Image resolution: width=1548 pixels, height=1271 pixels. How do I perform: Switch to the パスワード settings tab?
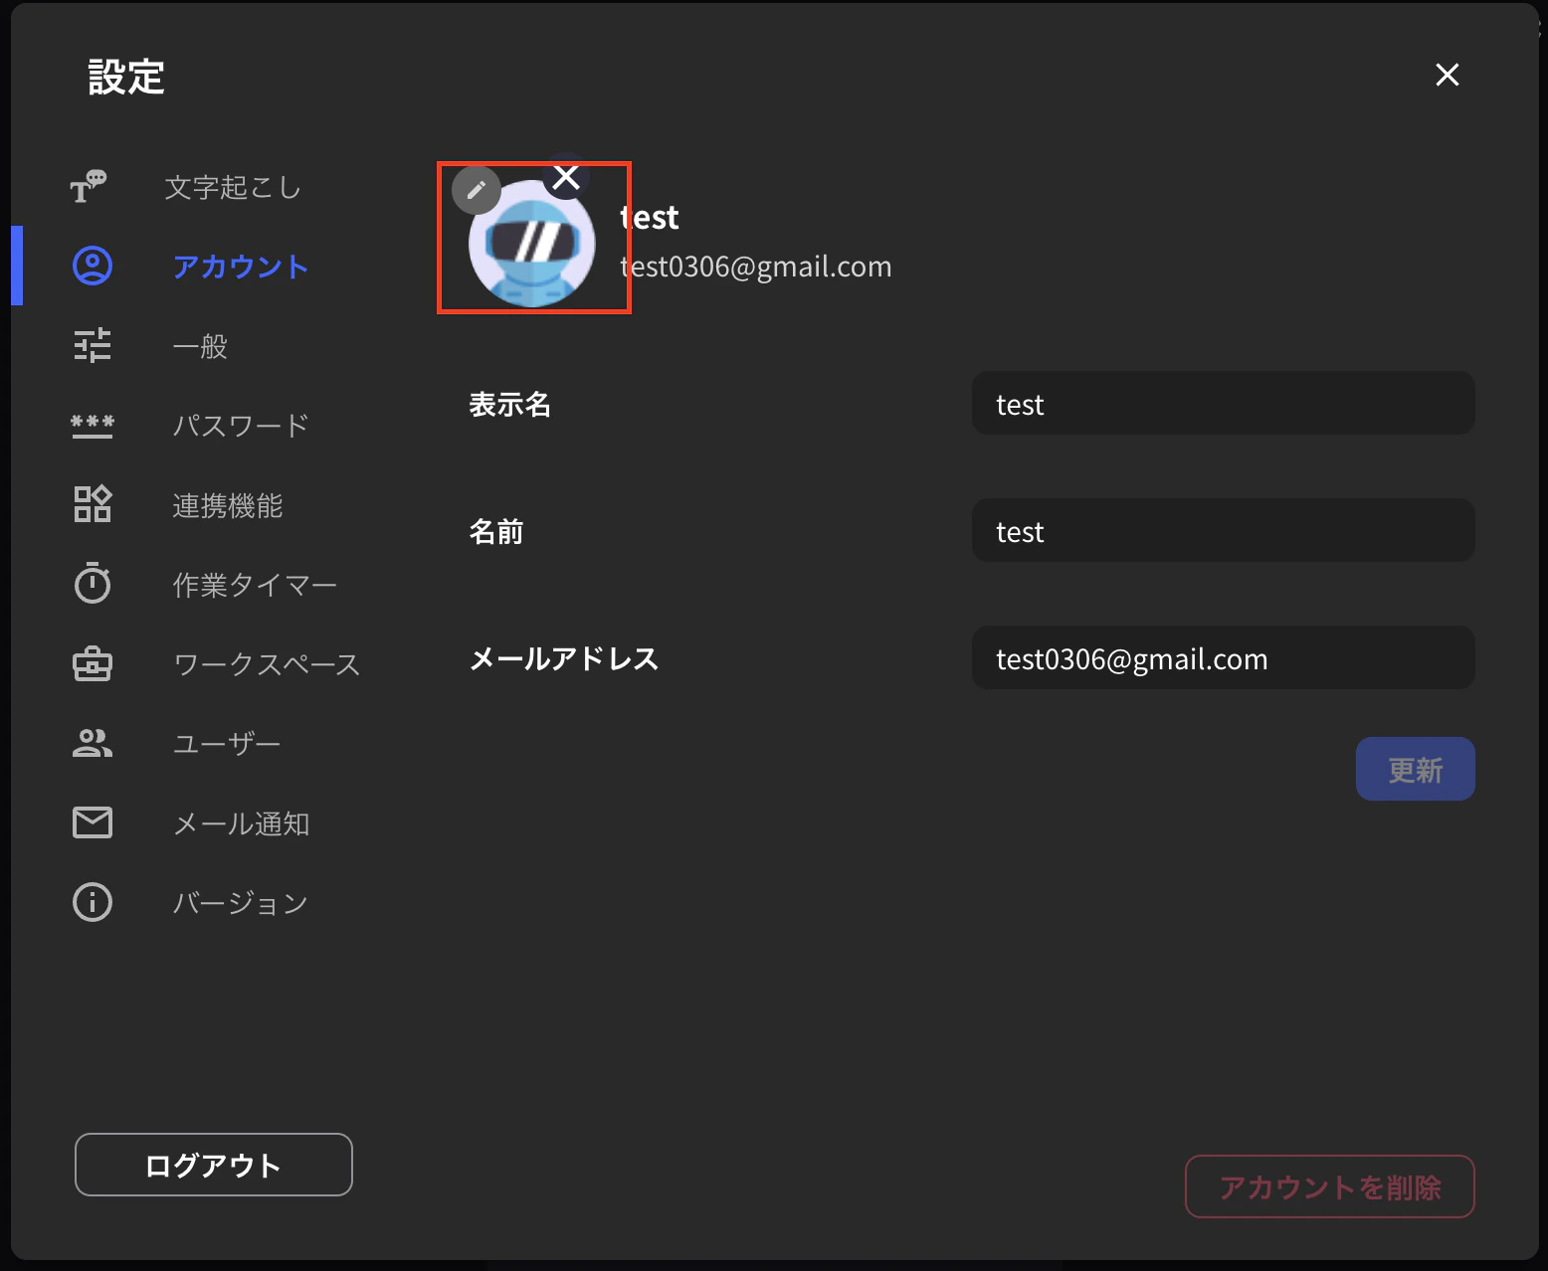click(x=240, y=425)
